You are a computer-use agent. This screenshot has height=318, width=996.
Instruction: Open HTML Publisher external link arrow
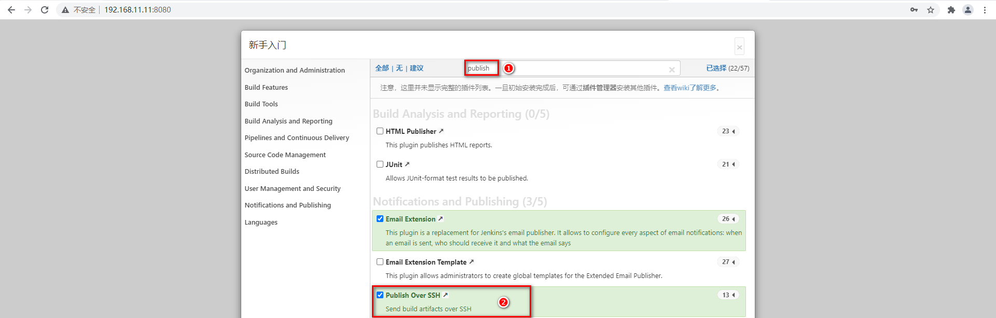click(x=441, y=131)
